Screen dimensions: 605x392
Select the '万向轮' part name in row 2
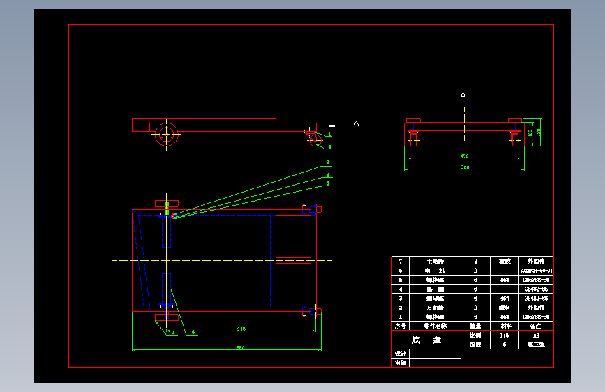pos(435,308)
